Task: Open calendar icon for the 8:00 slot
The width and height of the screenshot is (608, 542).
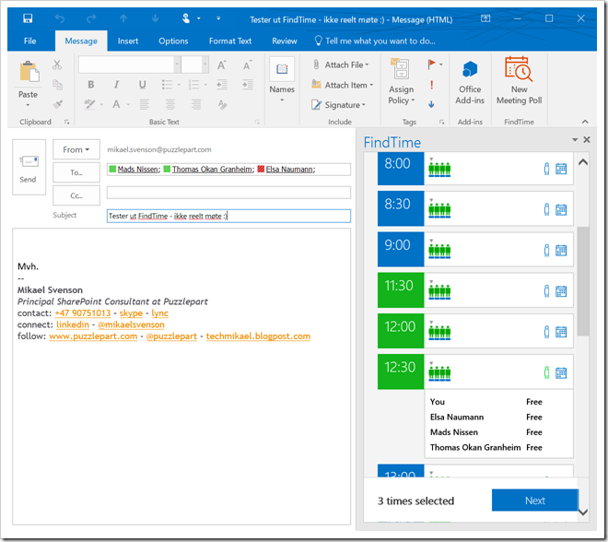Action: click(x=561, y=169)
